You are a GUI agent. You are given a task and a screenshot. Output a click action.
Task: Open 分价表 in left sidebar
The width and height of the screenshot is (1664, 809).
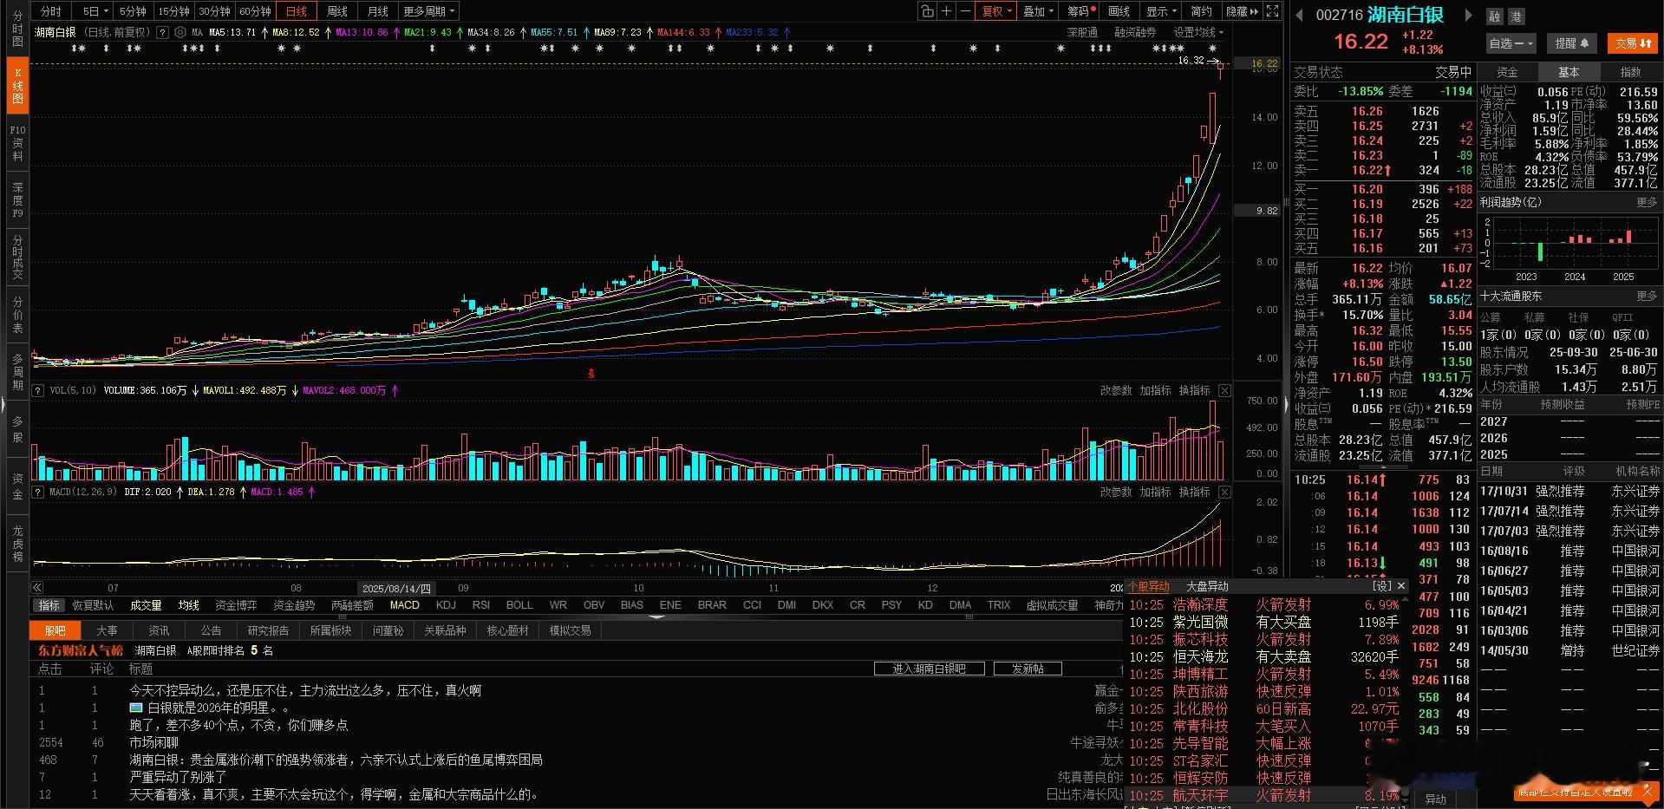17,315
